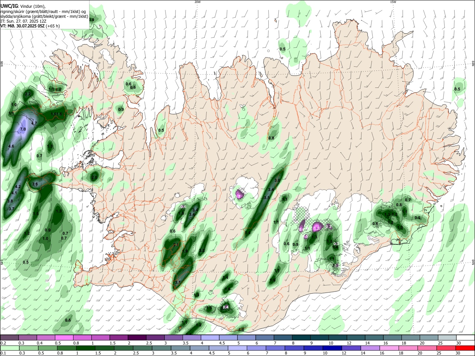Click the 'VT: Mið. 30.07.2025 05Z (+65 h)' line
Screen dimensions: 475x356
(x=30, y=26)
